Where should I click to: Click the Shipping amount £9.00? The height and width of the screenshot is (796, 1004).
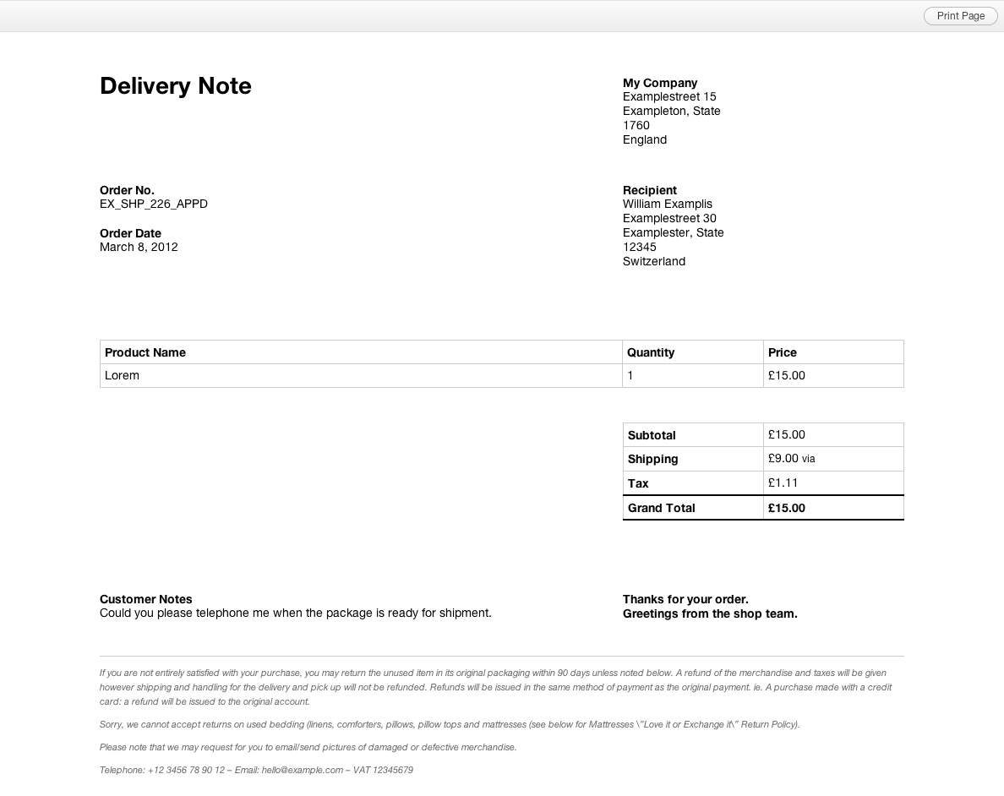(783, 458)
